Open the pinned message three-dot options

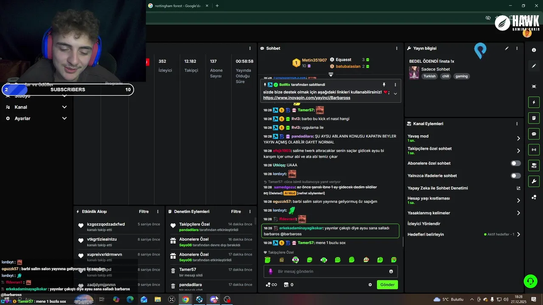pos(395,85)
